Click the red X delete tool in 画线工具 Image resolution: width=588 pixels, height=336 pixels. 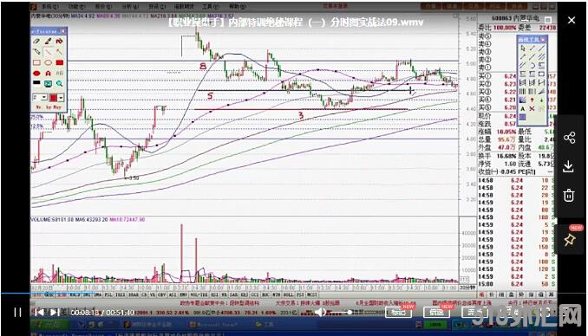pos(532,108)
